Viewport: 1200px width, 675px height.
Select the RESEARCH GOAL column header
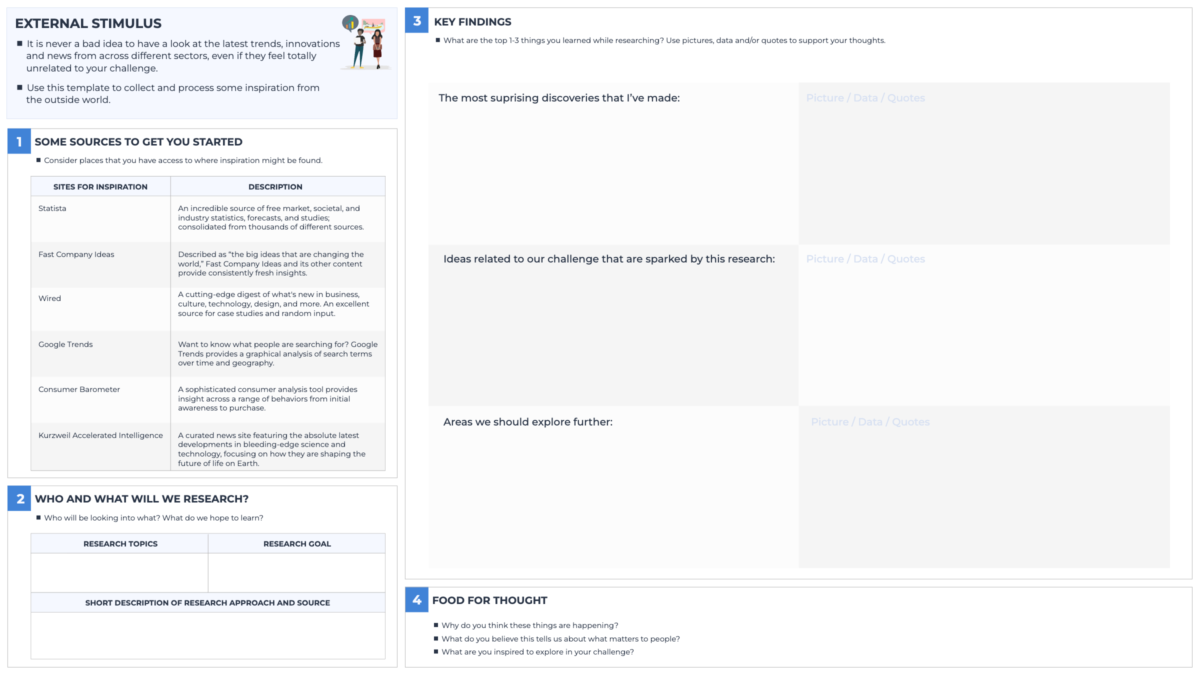click(297, 543)
